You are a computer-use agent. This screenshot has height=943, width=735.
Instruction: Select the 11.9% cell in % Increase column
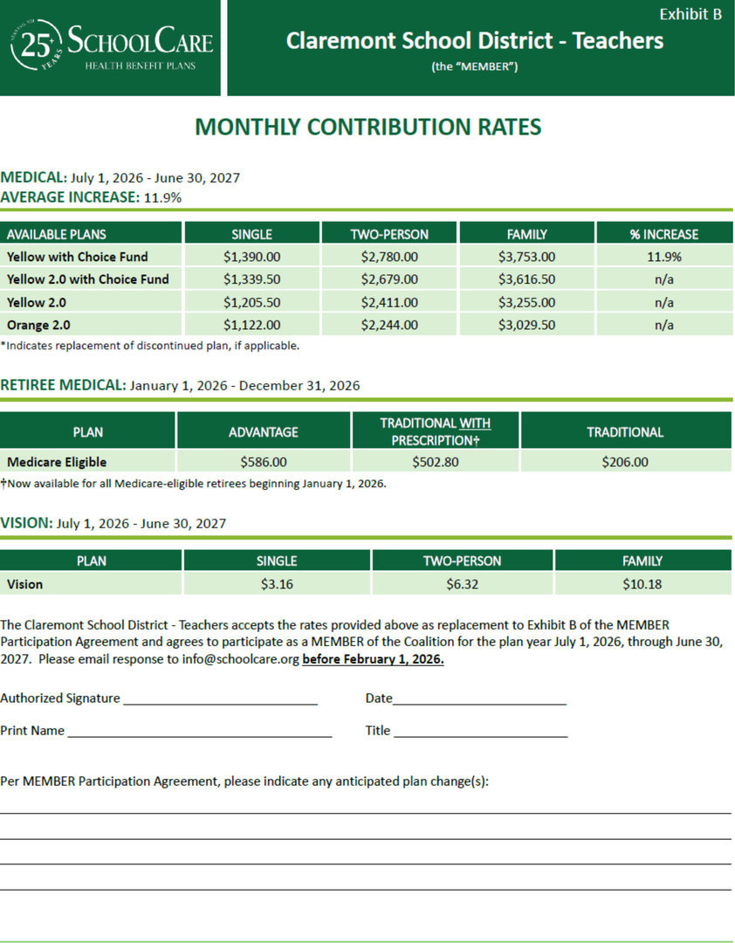[x=663, y=257]
